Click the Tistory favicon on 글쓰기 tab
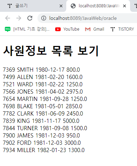 pyautogui.click(x=10, y=6)
